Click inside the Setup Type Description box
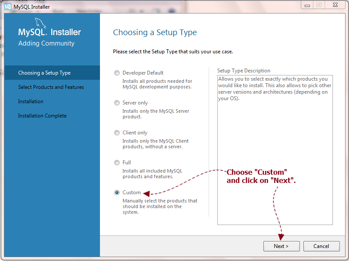Viewport: 349px width, 261px height. 275,150
